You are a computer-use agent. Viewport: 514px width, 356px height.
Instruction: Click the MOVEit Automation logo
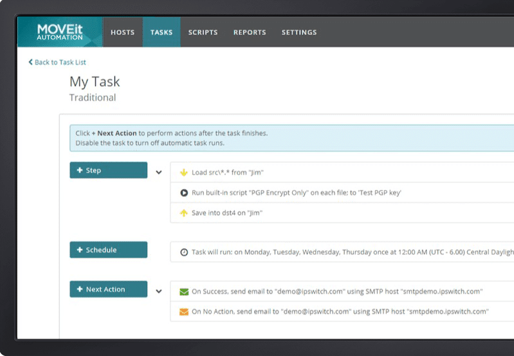(x=60, y=32)
